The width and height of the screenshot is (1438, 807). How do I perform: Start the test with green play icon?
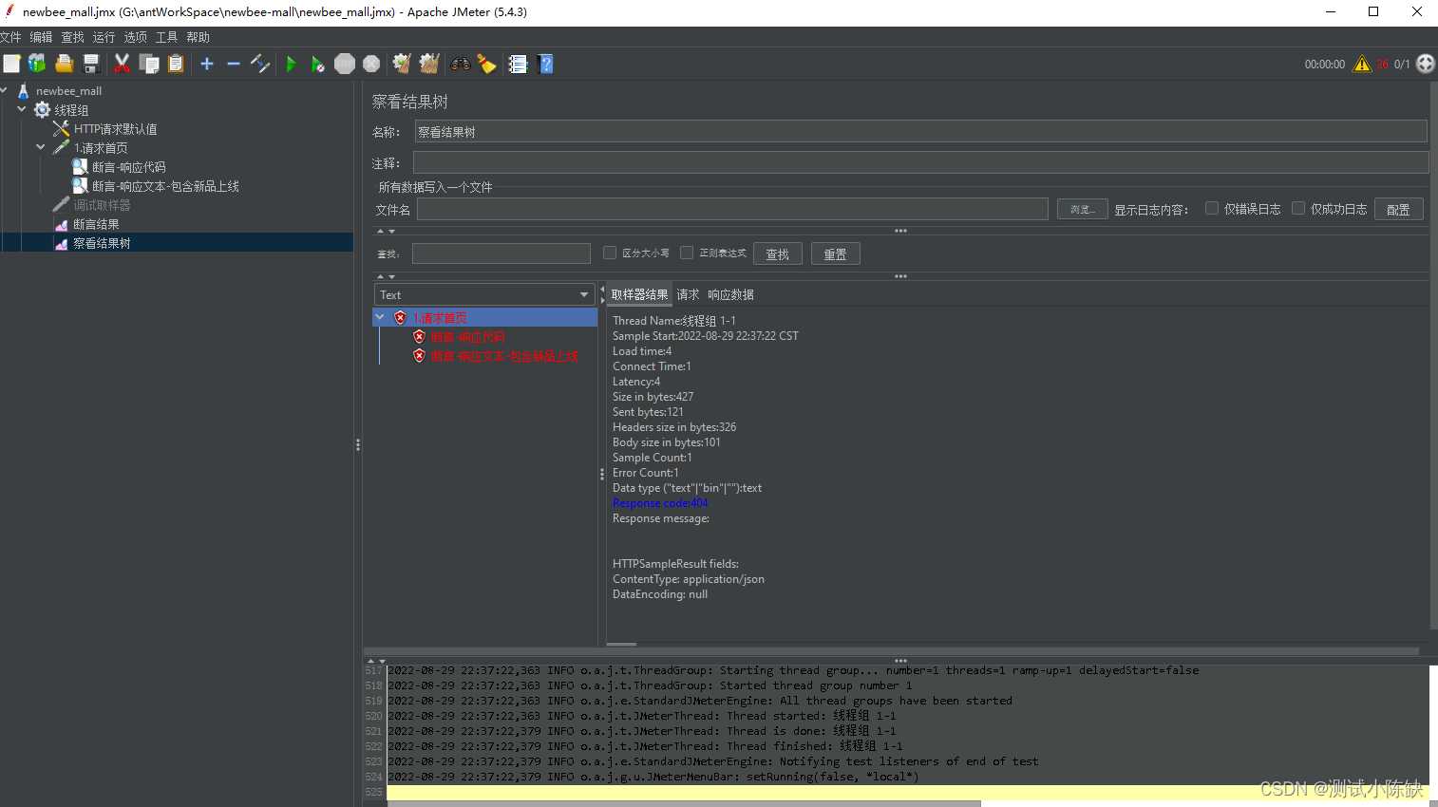pos(292,64)
